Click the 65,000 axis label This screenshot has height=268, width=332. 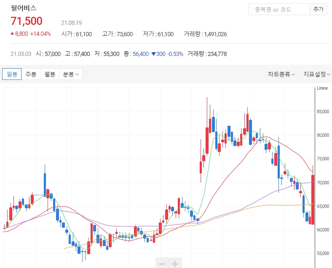[x=323, y=206]
